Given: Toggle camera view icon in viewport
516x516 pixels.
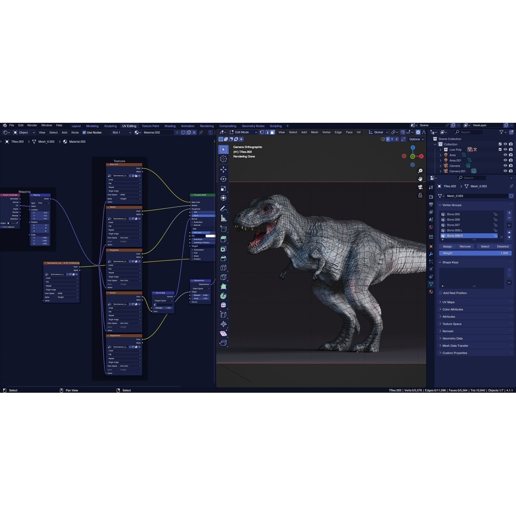Looking at the screenshot, I should (x=420, y=187).
